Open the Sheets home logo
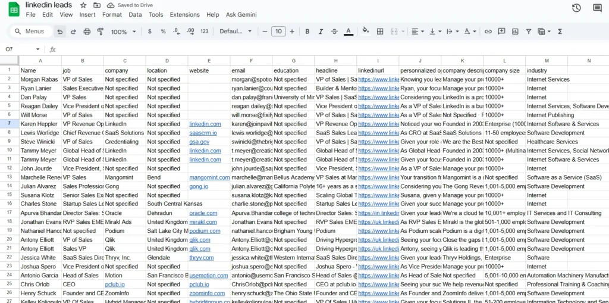The width and height of the screenshot is (609, 303). pos(14,10)
